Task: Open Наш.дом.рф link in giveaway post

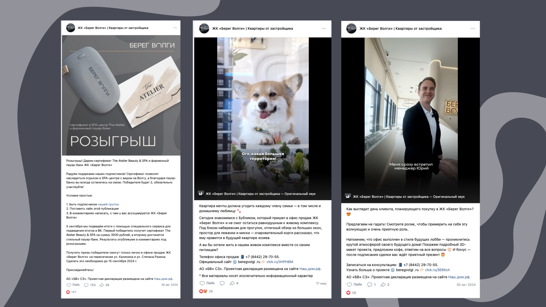Action: click(163, 279)
